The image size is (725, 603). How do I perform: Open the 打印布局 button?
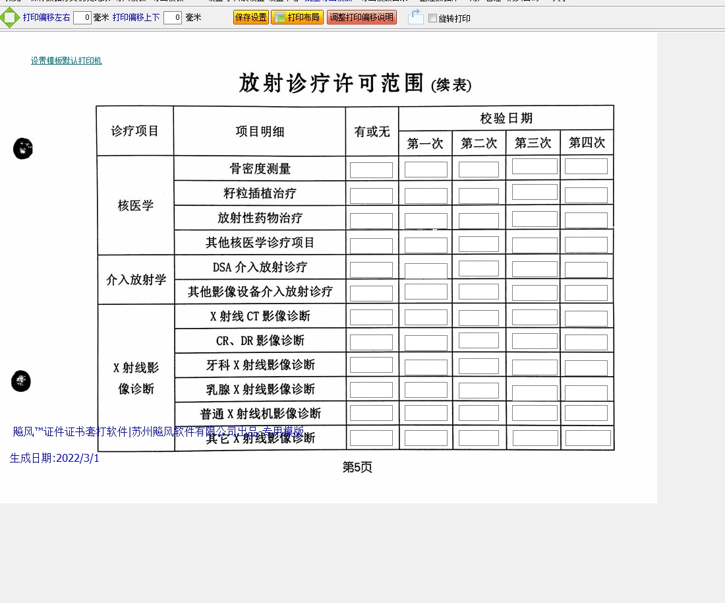[x=297, y=17]
